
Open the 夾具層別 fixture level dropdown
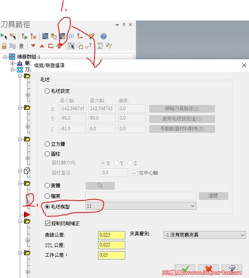tap(205, 235)
